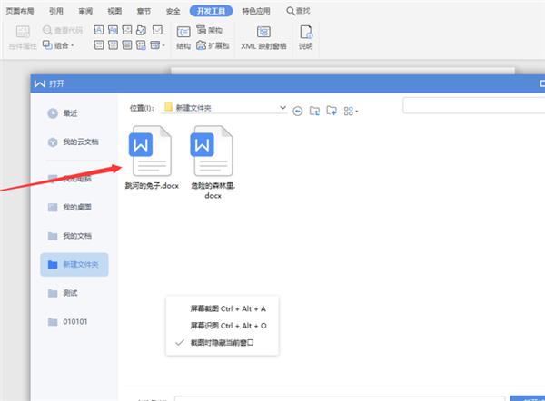Click the back arrow navigation icon
The height and width of the screenshot is (401, 545).
(297, 111)
